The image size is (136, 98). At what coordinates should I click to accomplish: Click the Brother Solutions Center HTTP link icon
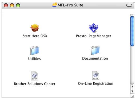35,76
